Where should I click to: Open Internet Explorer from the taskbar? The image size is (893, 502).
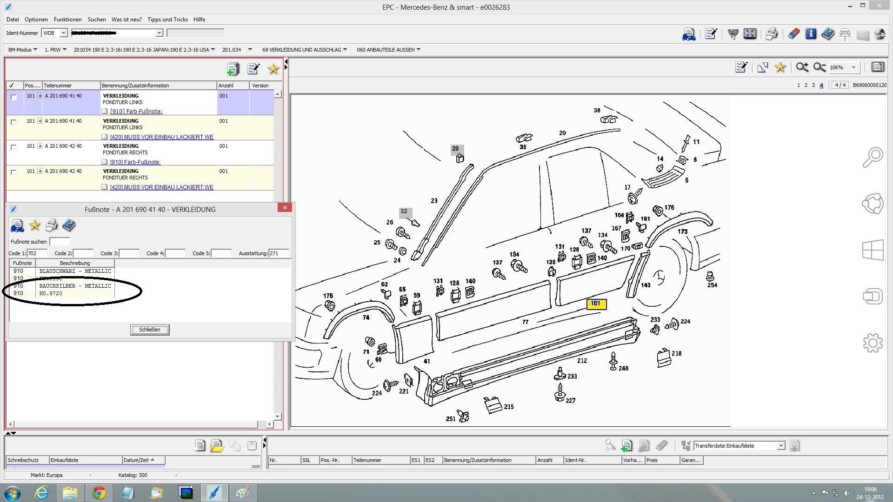(x=42, y=493)
